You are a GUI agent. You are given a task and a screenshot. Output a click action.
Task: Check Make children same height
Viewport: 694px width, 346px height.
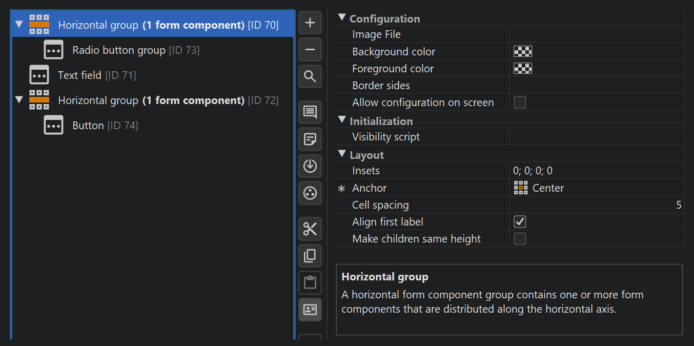520,239
